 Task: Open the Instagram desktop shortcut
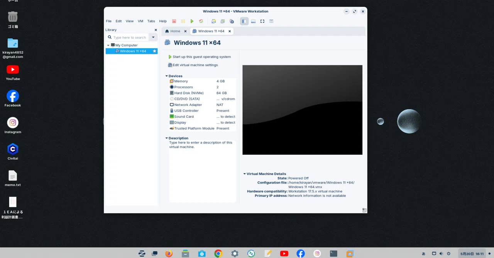coord(13,125)
